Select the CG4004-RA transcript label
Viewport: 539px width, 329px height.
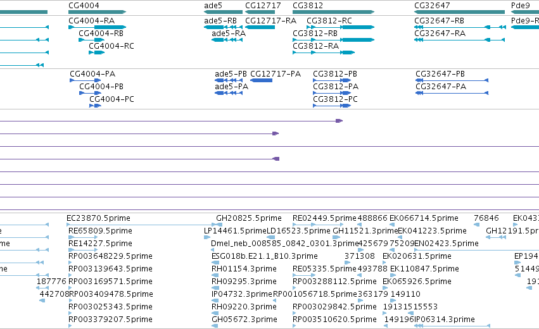click(x=91, y=21)
